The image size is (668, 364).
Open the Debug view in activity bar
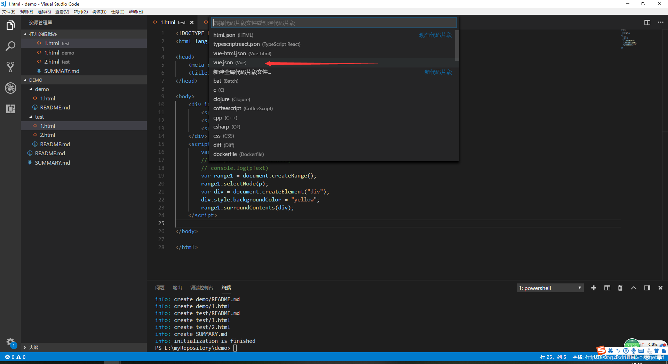10,88
